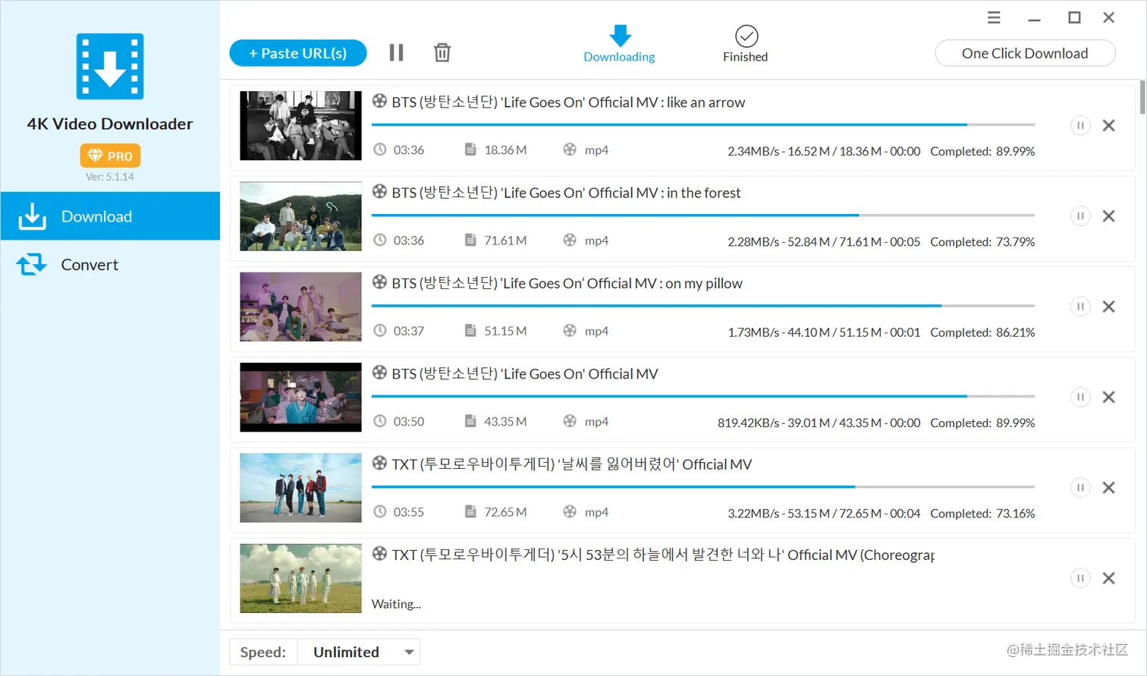Click the file size icon next to 18.36 M
The width and height of the screenshot is (1147, 676).
[470, 149]
